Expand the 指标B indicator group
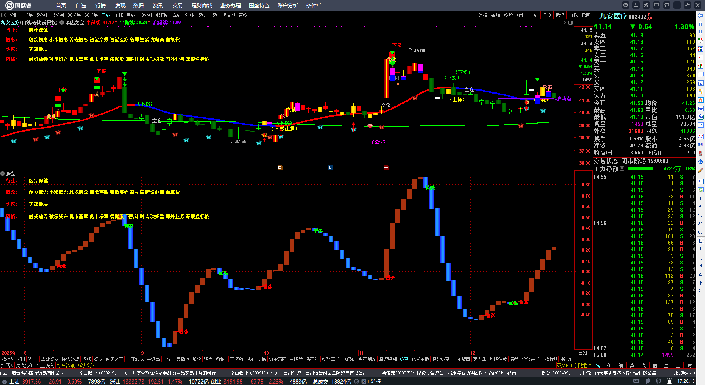 point(551,359)
